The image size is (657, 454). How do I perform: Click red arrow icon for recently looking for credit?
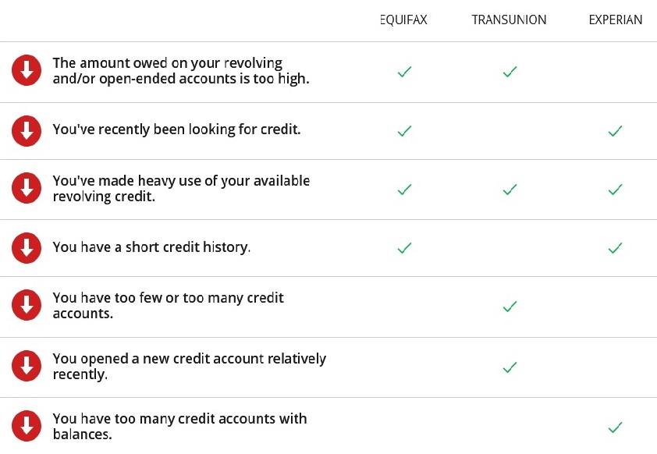tap(27, 130)
